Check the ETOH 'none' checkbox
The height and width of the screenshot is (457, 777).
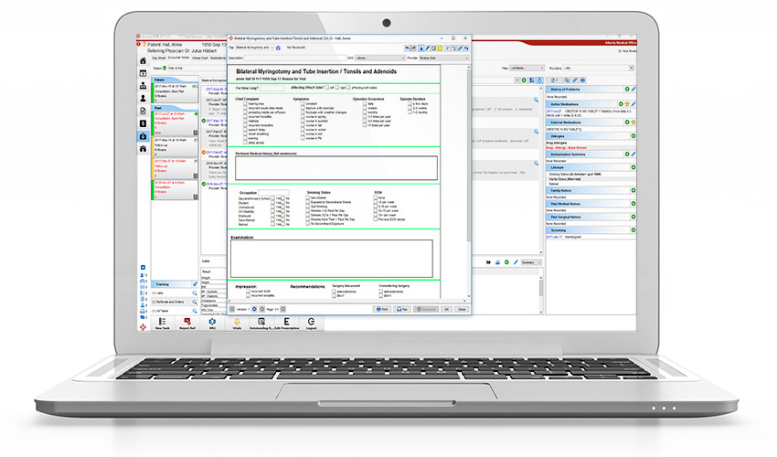(x=375, y=197)
